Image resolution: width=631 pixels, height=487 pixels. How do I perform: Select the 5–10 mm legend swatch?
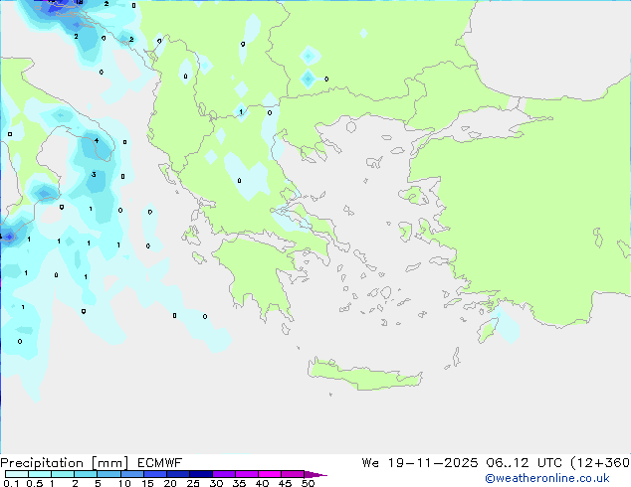click(x=108, y=474)
